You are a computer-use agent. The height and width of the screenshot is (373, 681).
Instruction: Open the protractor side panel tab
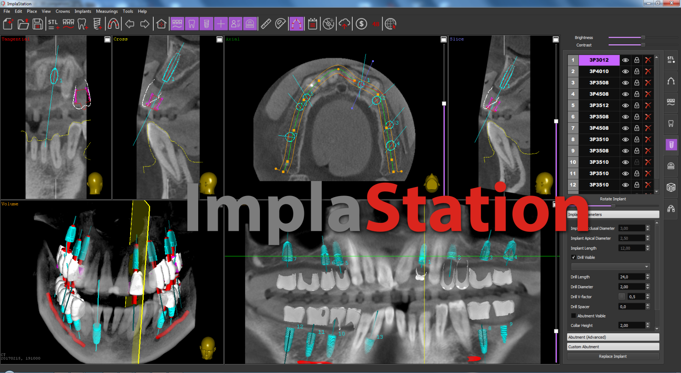coord(671,166)
